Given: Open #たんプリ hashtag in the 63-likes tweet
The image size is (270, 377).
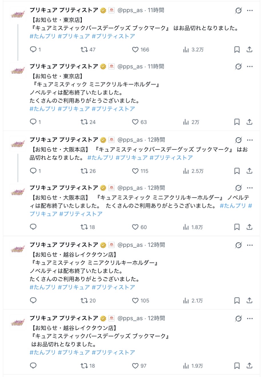Looking at the screenshot, I should pyautogui.click(x=42, y=109).
